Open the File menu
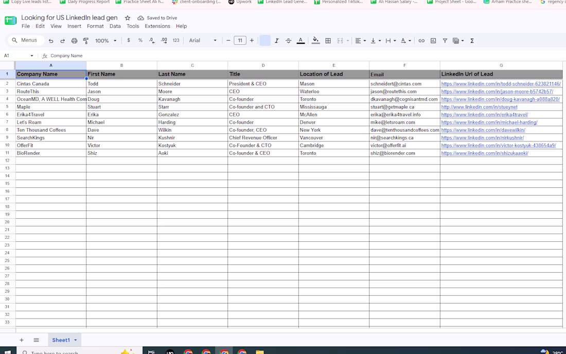566x354 pixels. pyautogui.click(x=26, y=26)
